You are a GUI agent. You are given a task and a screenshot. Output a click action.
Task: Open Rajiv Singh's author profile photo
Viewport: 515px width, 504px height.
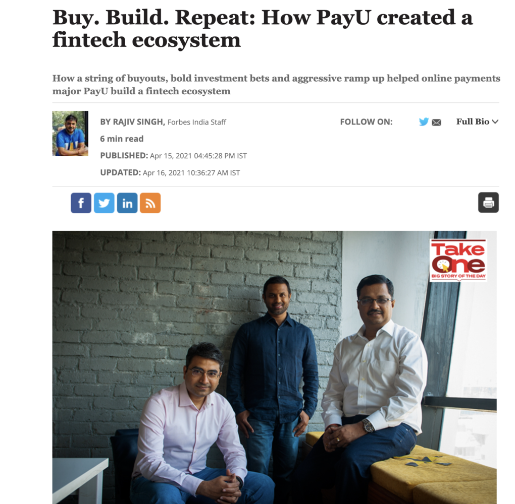pyautogui.click(x=70, y=134)
